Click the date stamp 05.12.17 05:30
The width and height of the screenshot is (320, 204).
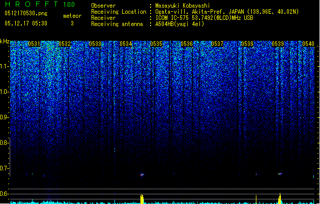[x=26, y=23]
